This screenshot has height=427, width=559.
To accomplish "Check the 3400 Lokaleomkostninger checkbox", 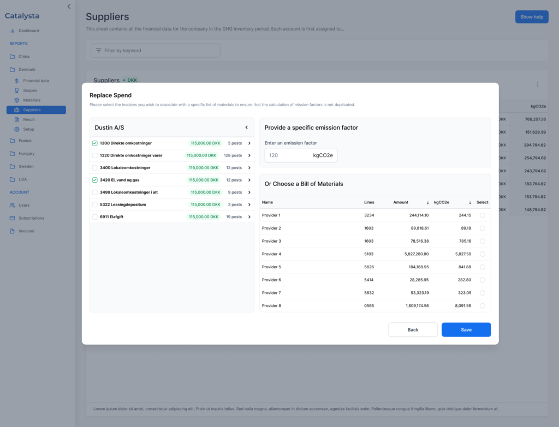I will [x=95, y=167].
